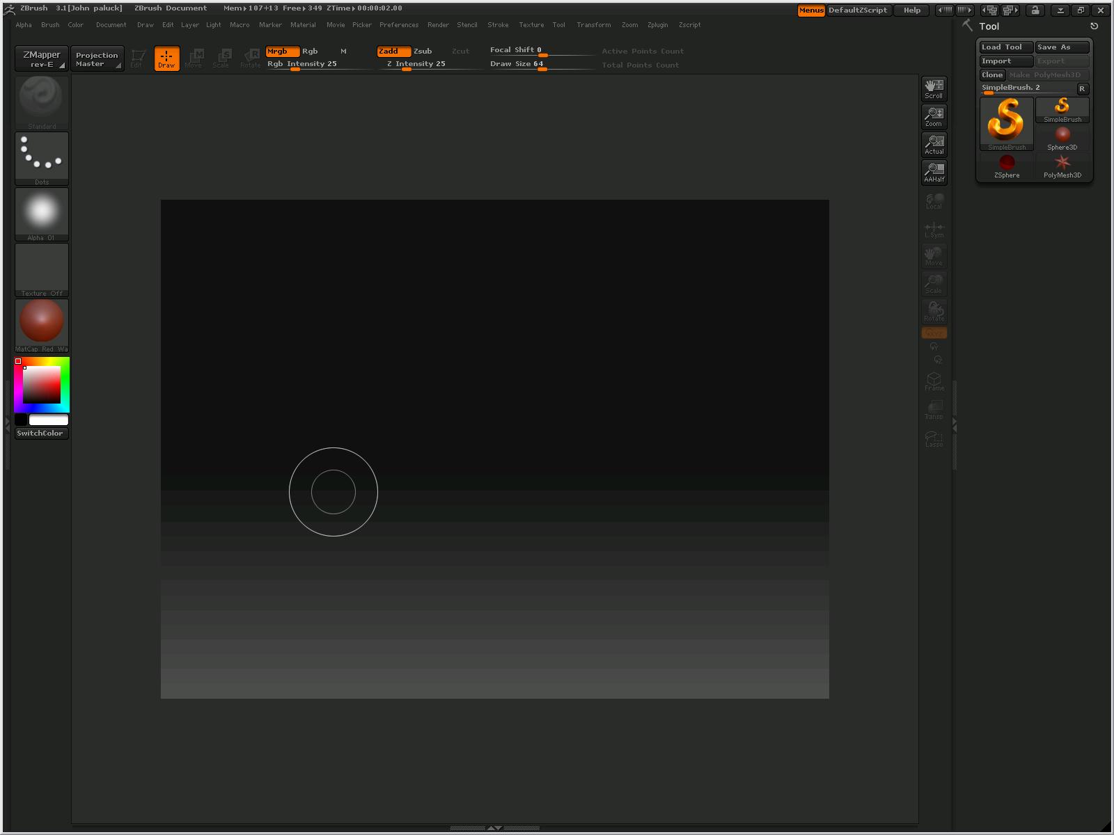Click the Zoom icon on the right shelf
The width and height of the screenshot is (1114, 835).
coord(934,116)
